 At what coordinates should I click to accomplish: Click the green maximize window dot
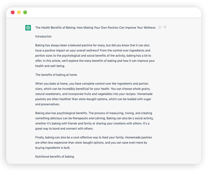click(25, 12)
